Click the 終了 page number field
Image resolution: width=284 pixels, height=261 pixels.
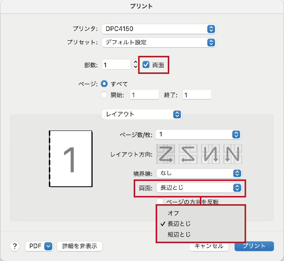click(x=197, y=95)
